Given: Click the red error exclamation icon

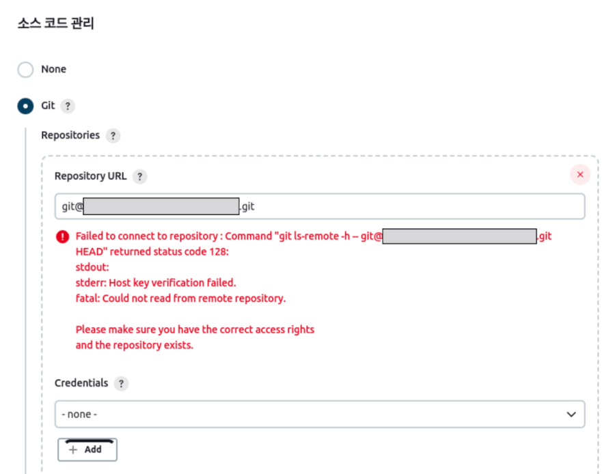Looking at the screenshot, I should tap(62, 236).
